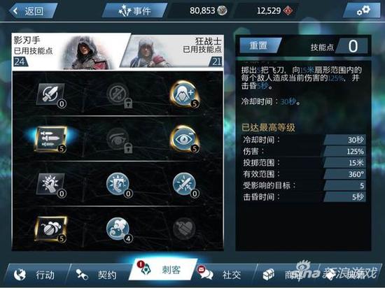Choose the throwing knives skill icon

click(51, 139)
